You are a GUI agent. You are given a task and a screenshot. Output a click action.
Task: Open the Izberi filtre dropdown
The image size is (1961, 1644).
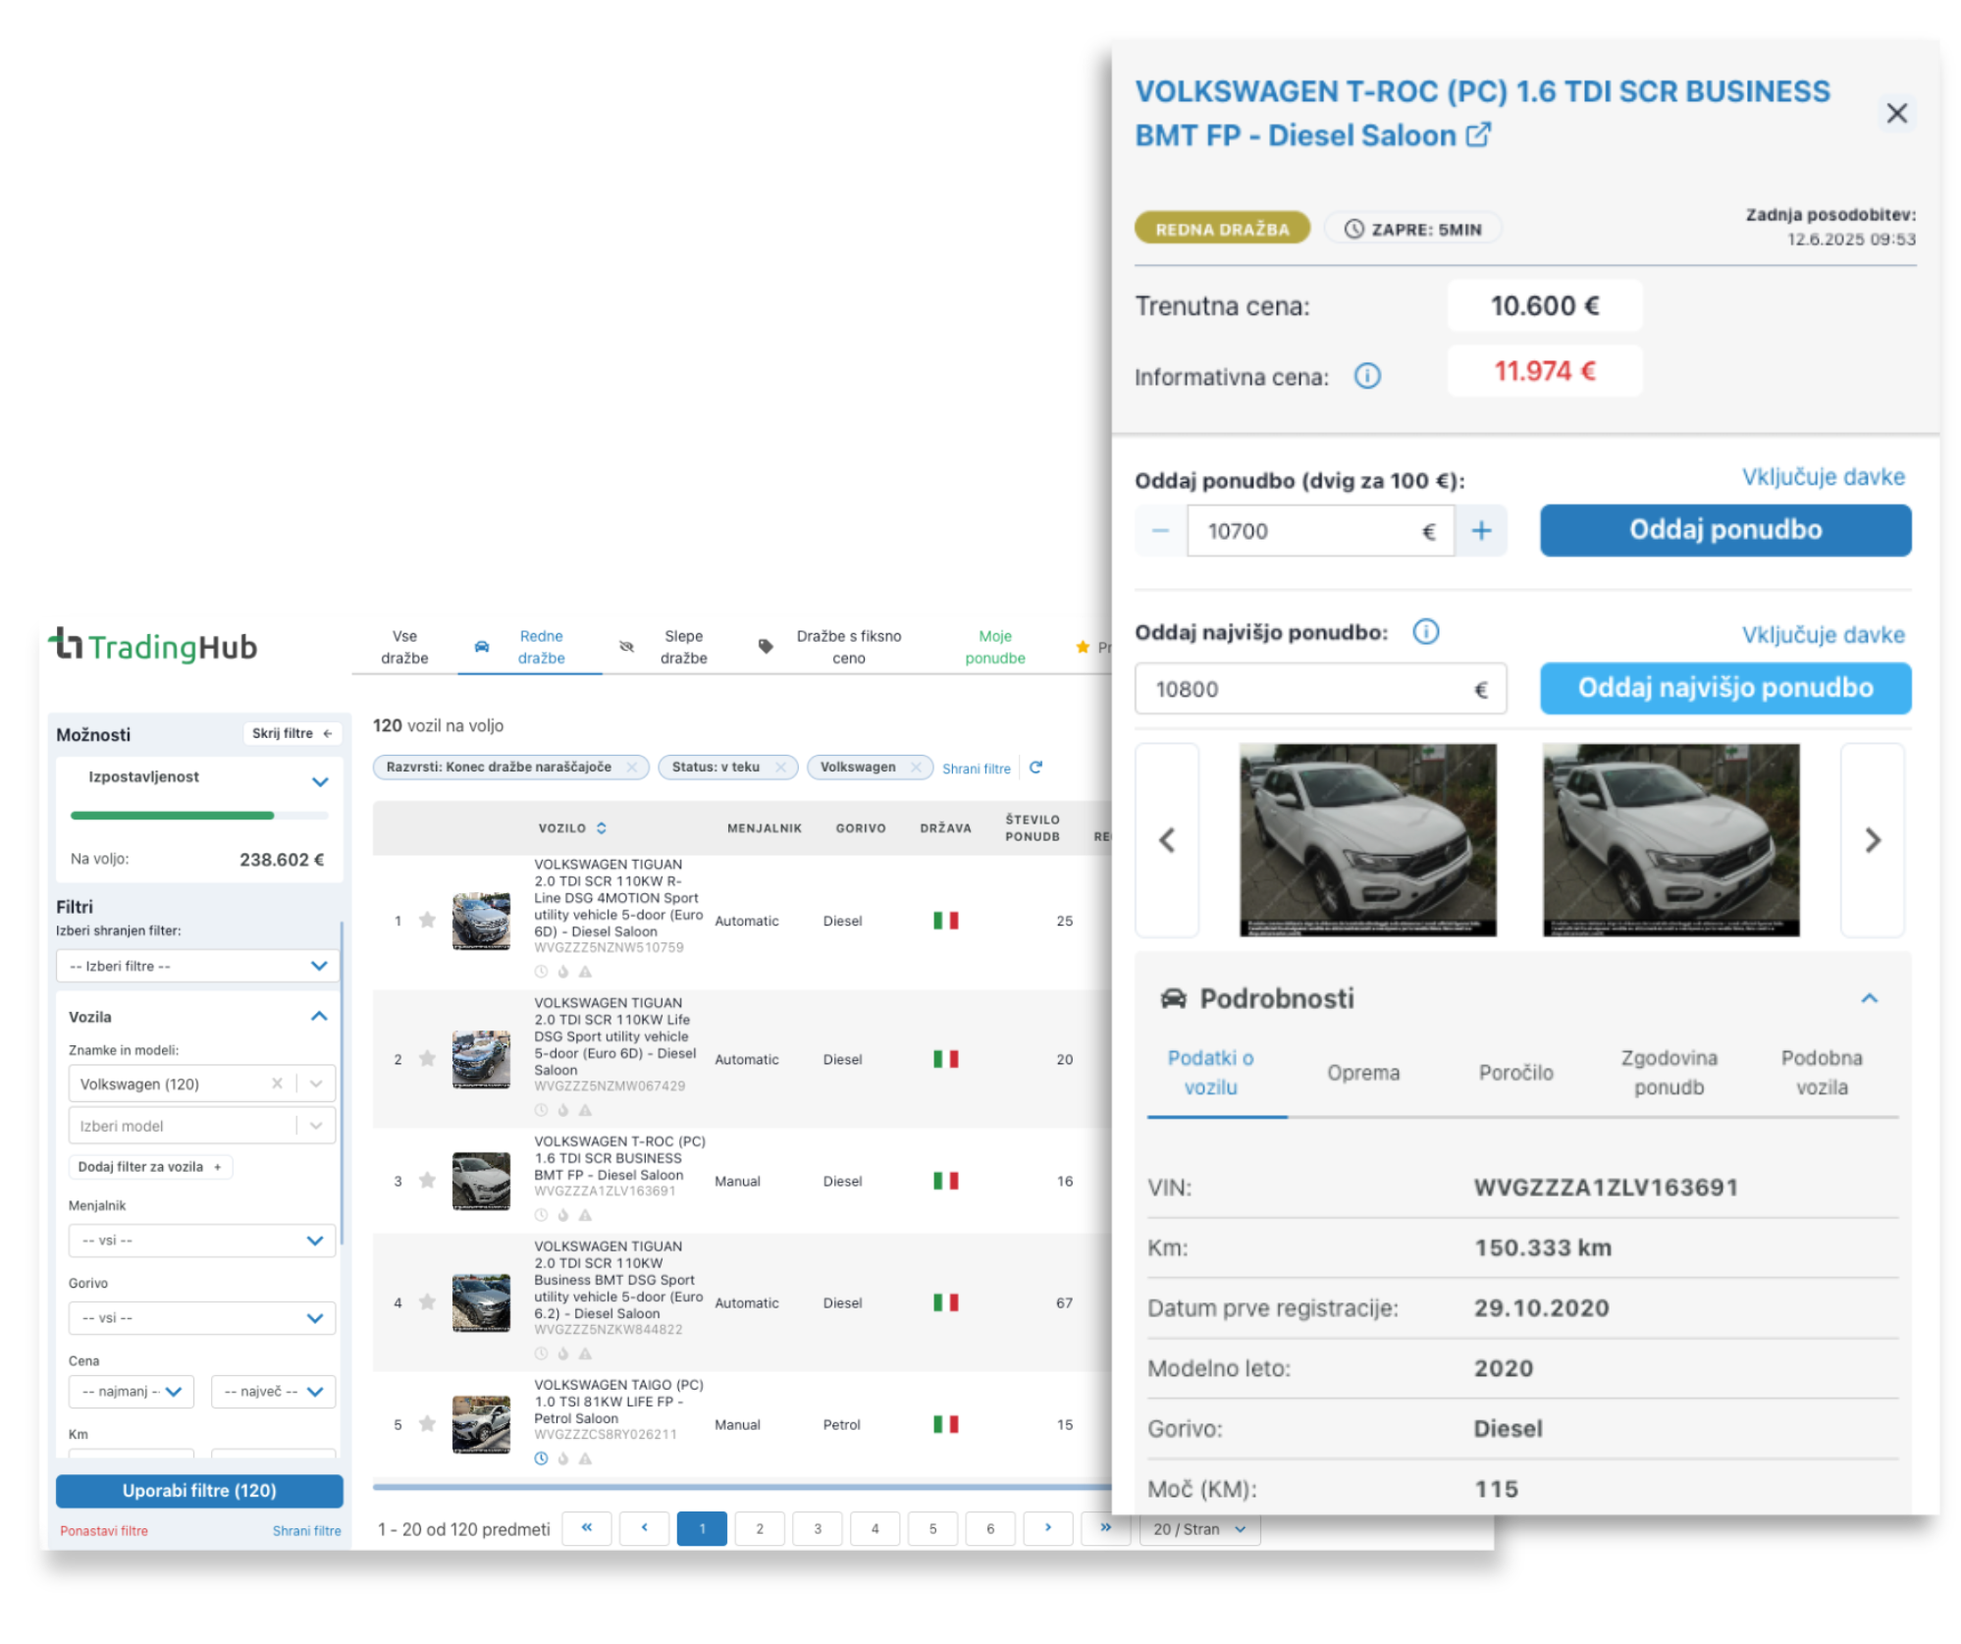click(x=198, y=966)
